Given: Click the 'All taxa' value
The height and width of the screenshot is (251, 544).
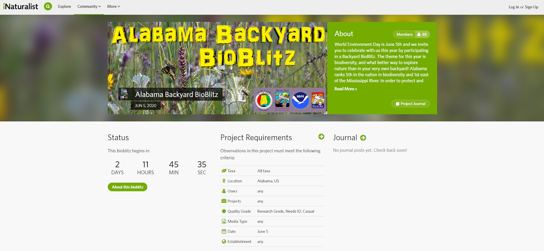Looking at the screenshot, I should pyautogui.click(x=264, y=171).
